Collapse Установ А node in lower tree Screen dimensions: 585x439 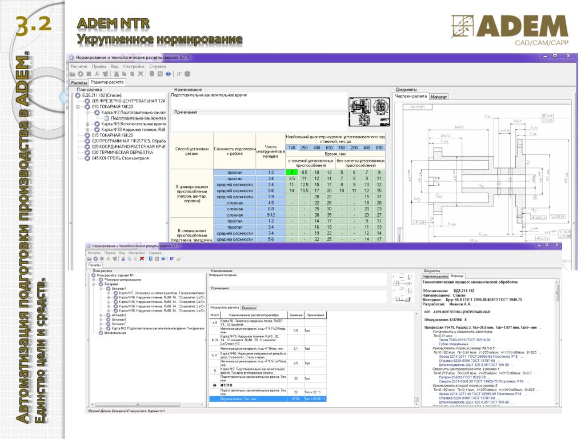101,289
